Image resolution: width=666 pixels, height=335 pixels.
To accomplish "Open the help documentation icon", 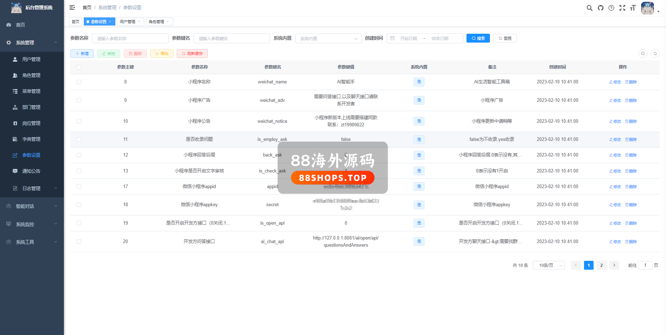I will pos(611,8).
